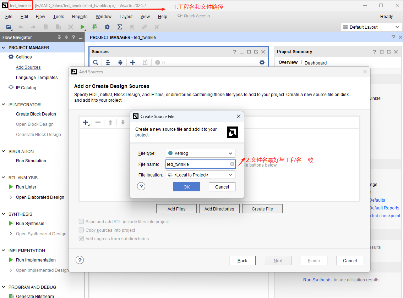Image resolution: width=403 pixels, height=298 pixels.
Task: Toggle Add sources from subdirectories checkbox
Action: pos(81,238)
